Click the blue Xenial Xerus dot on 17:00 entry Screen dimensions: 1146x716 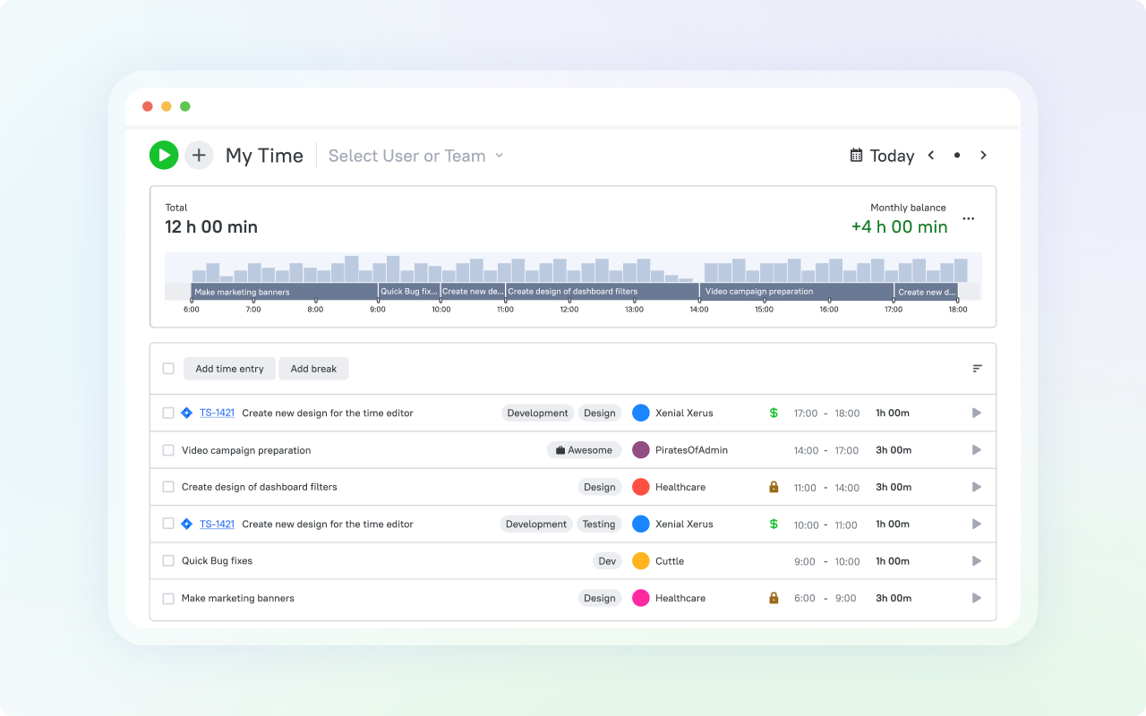click(641, 413)
